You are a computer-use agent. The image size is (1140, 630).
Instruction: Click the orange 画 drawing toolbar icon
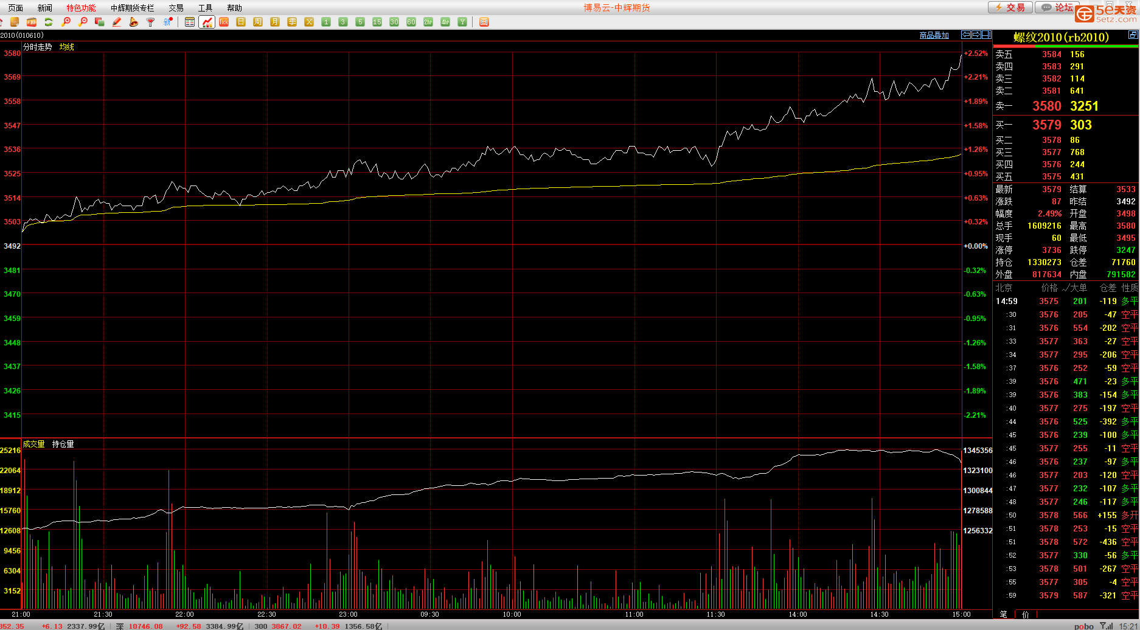click(484, 22)
